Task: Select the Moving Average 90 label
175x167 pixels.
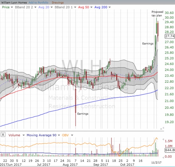Action: click(41, 135)
